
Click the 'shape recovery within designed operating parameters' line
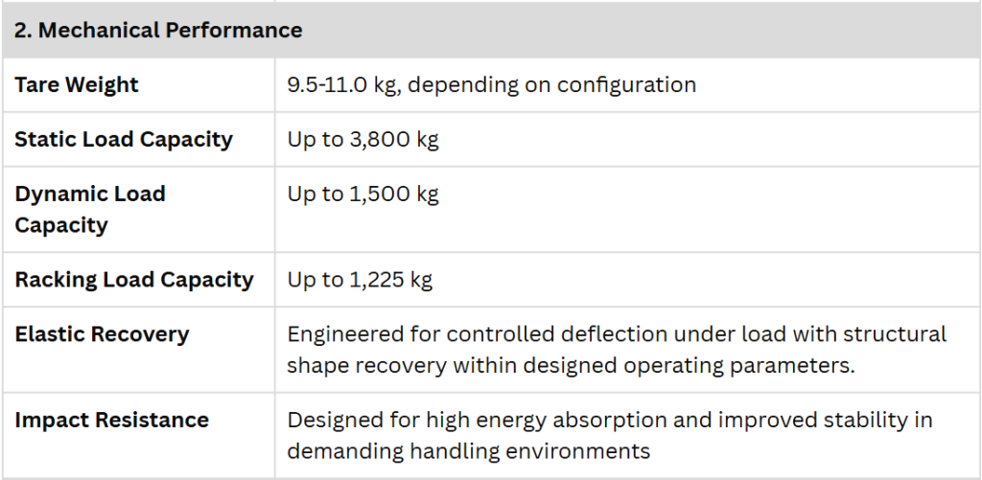pos(571,365)
